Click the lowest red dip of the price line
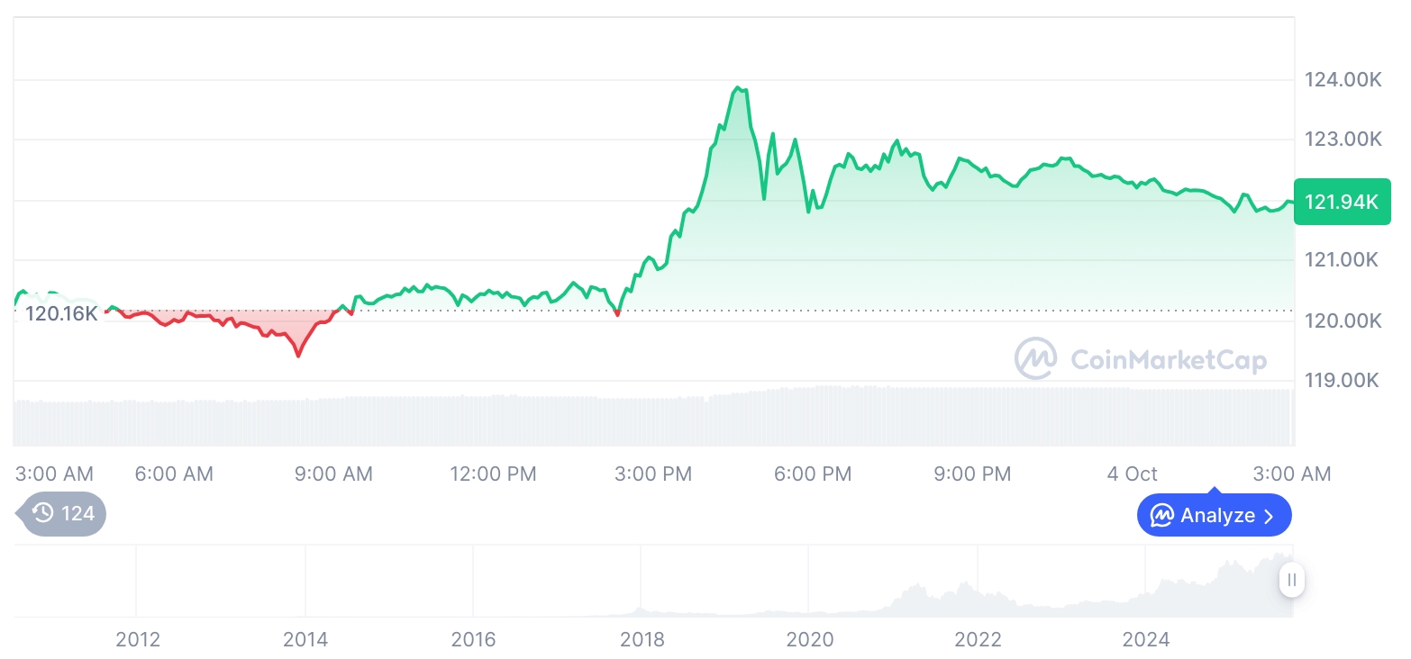1411x659 pixels. [x=298, y=356]
